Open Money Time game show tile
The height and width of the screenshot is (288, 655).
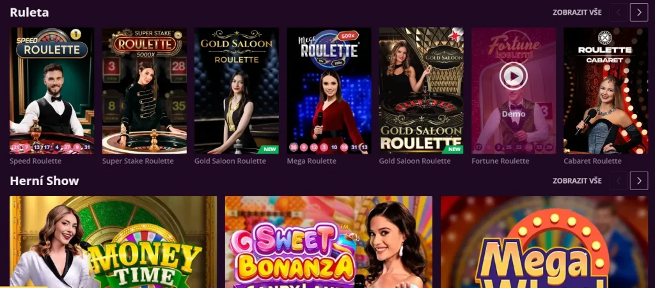[x=113, y=242]
